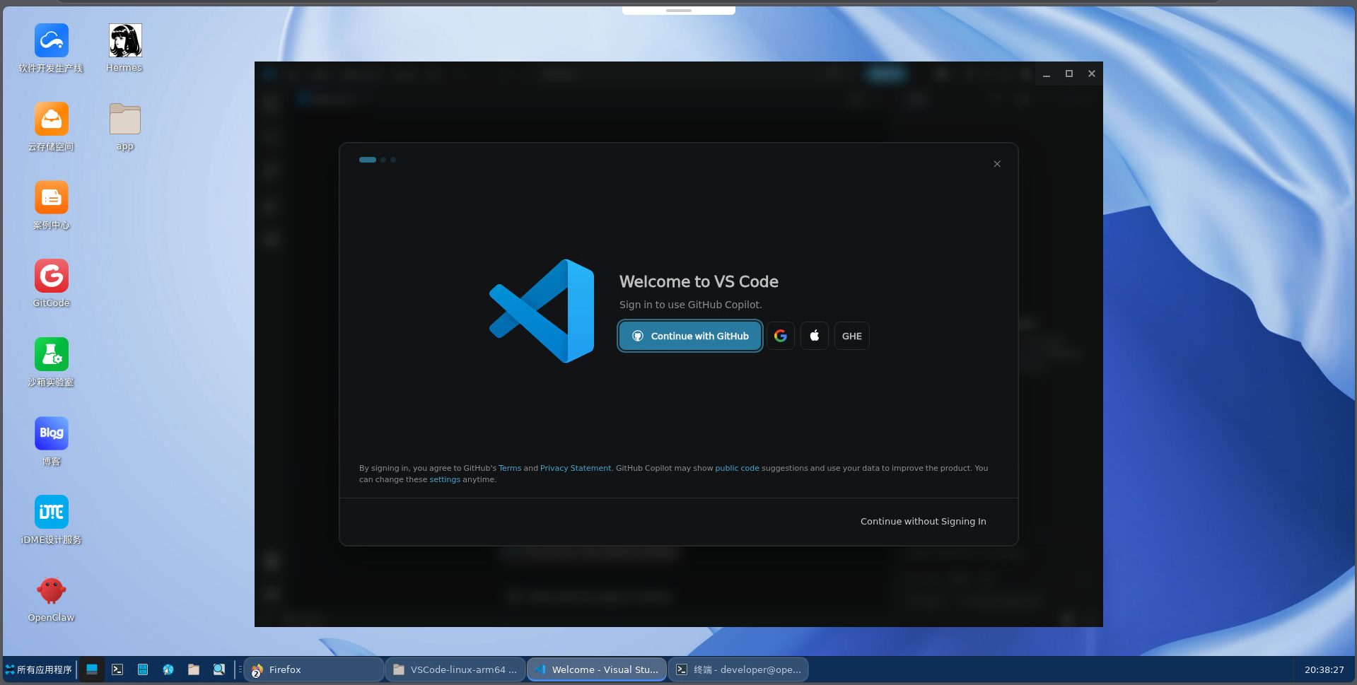Choose the Apple sign-in icon
This screenshot has height=685, width=1357.
[x=815, y=336]
